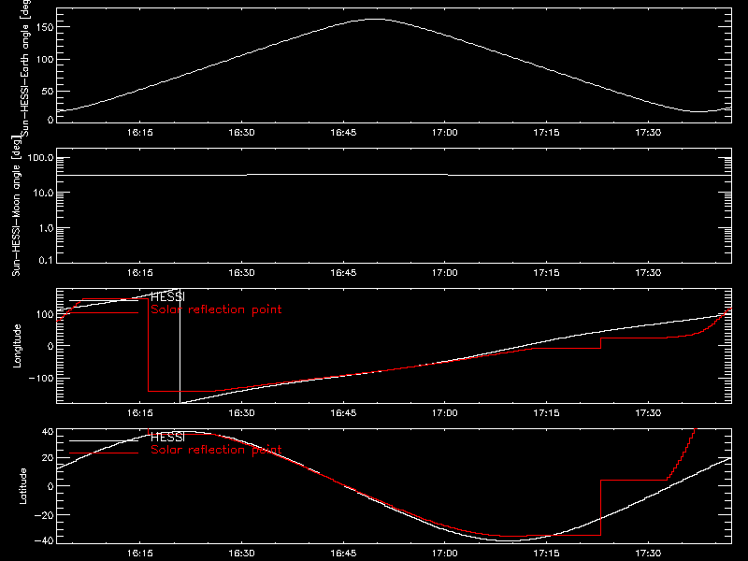
Task: Click white HESSI legend line in Longitude plot
Action: (x=104, y=300)
